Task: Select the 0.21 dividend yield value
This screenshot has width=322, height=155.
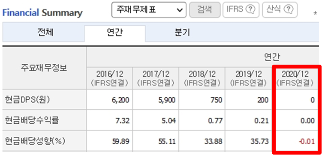Action: click(261, 121)
